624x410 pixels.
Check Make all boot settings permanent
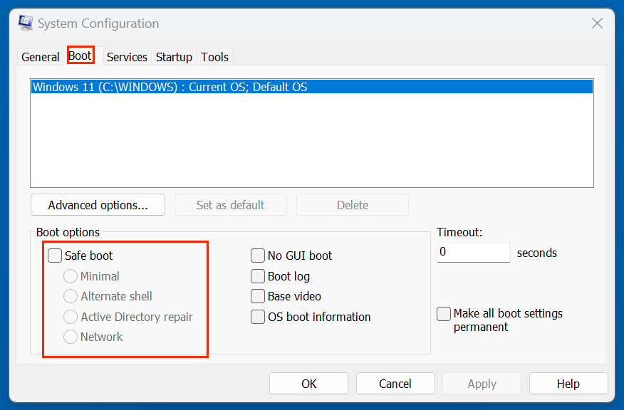click(444, 313)
